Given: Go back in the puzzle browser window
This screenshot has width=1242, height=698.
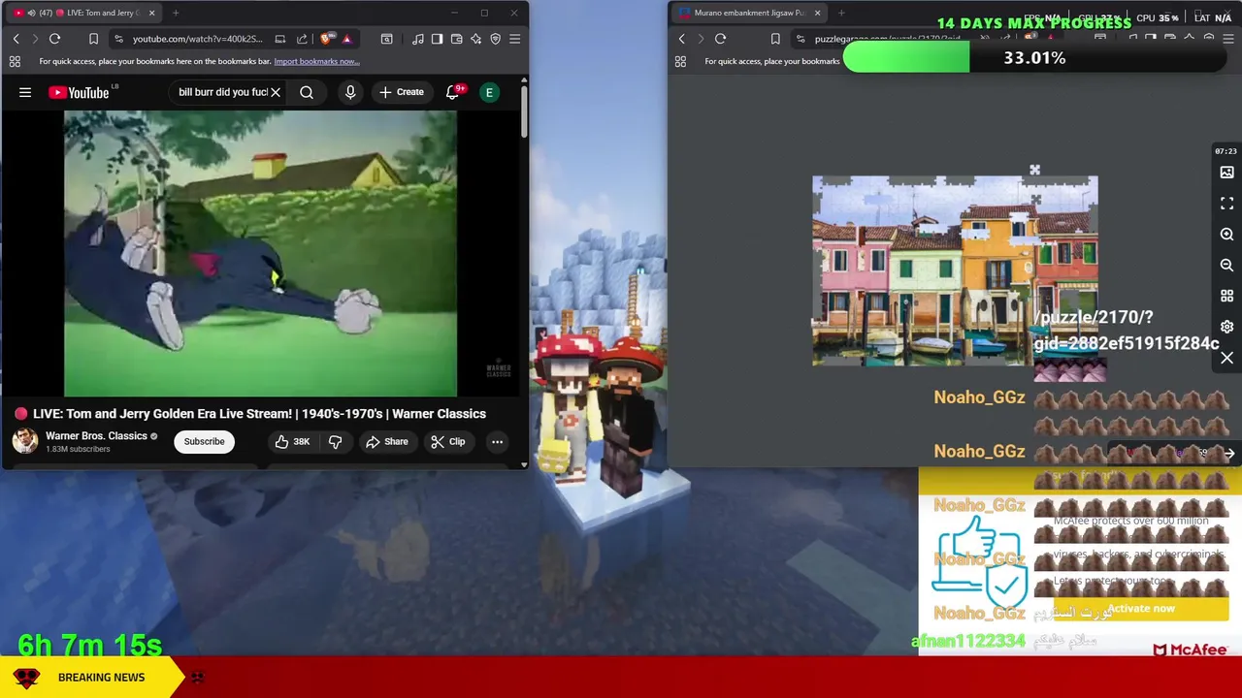Looking at the screenshot, I should pyautogui.click(x=681, y=39).
